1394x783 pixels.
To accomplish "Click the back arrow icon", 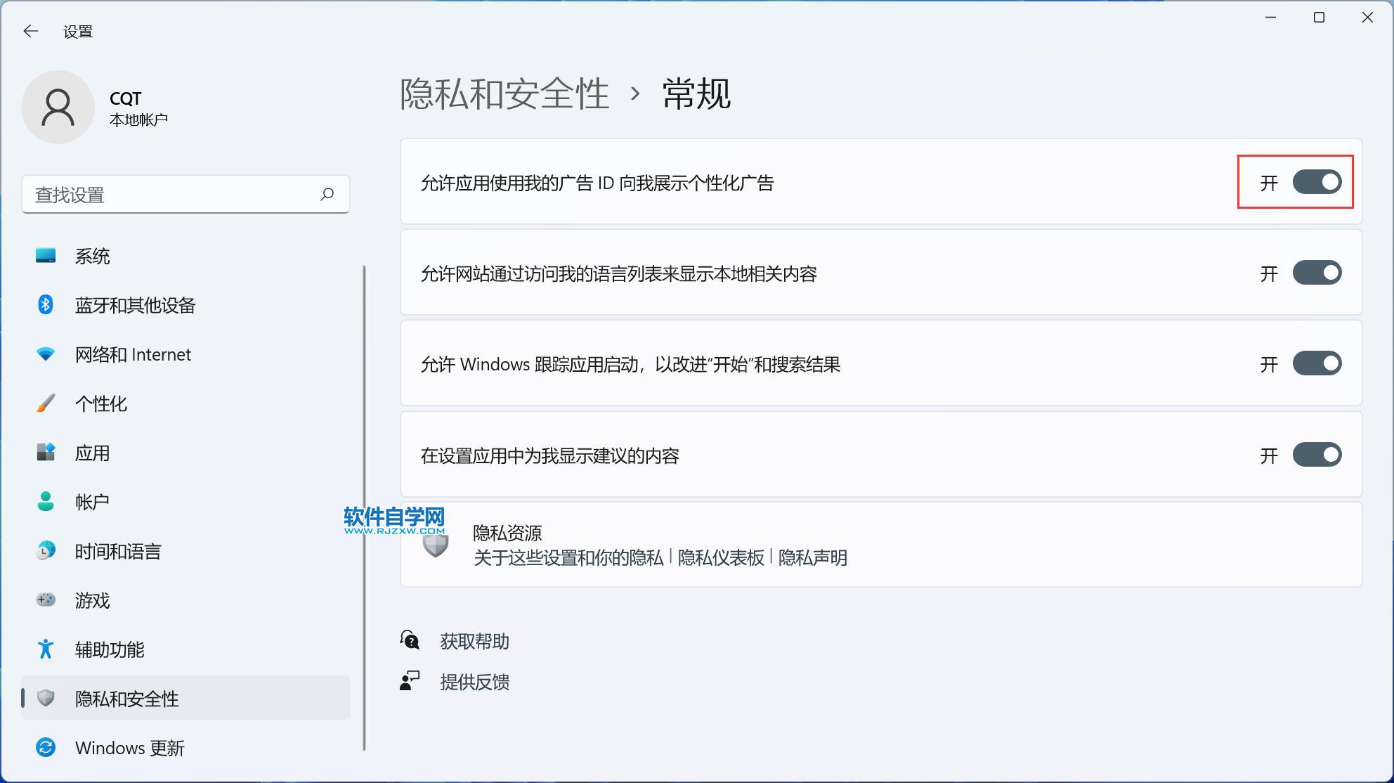I will [30, 31].
